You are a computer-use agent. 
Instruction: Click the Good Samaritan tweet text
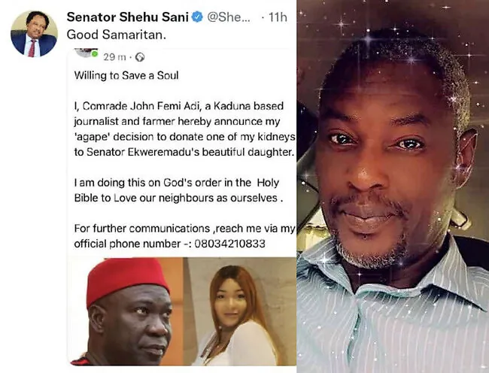click(x=117, y=35)
